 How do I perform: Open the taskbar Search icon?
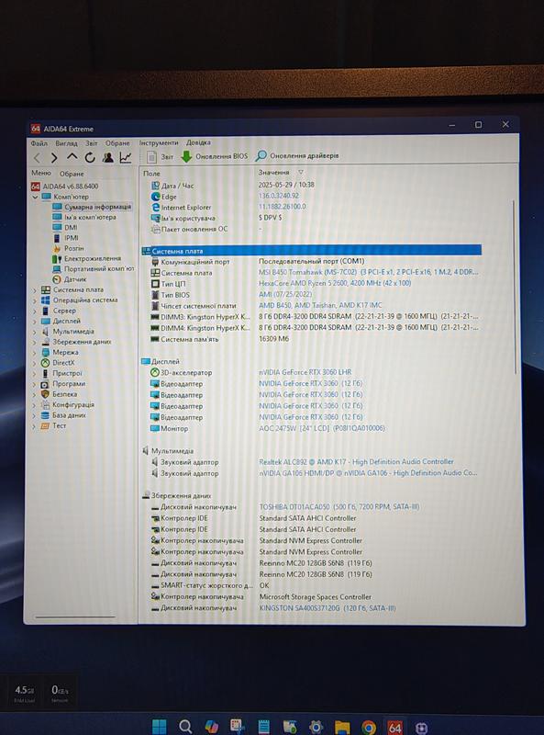(185, 726)
